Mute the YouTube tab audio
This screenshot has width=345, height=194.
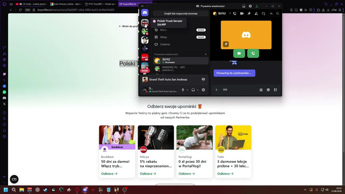21,4
